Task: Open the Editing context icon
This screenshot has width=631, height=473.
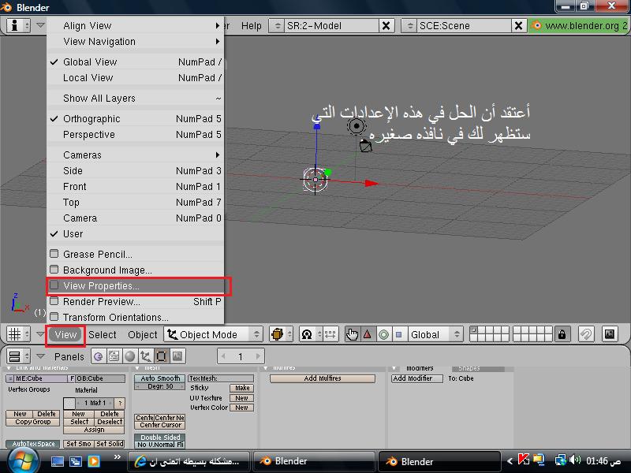Action: tap(161, 356)
